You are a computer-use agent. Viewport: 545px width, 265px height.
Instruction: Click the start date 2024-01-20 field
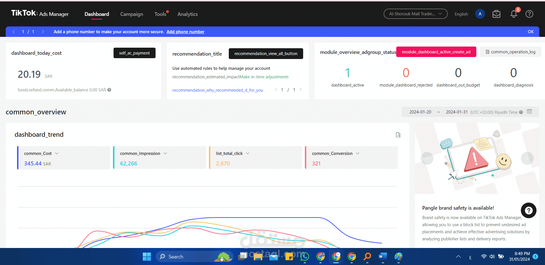[x=420, y=112]
